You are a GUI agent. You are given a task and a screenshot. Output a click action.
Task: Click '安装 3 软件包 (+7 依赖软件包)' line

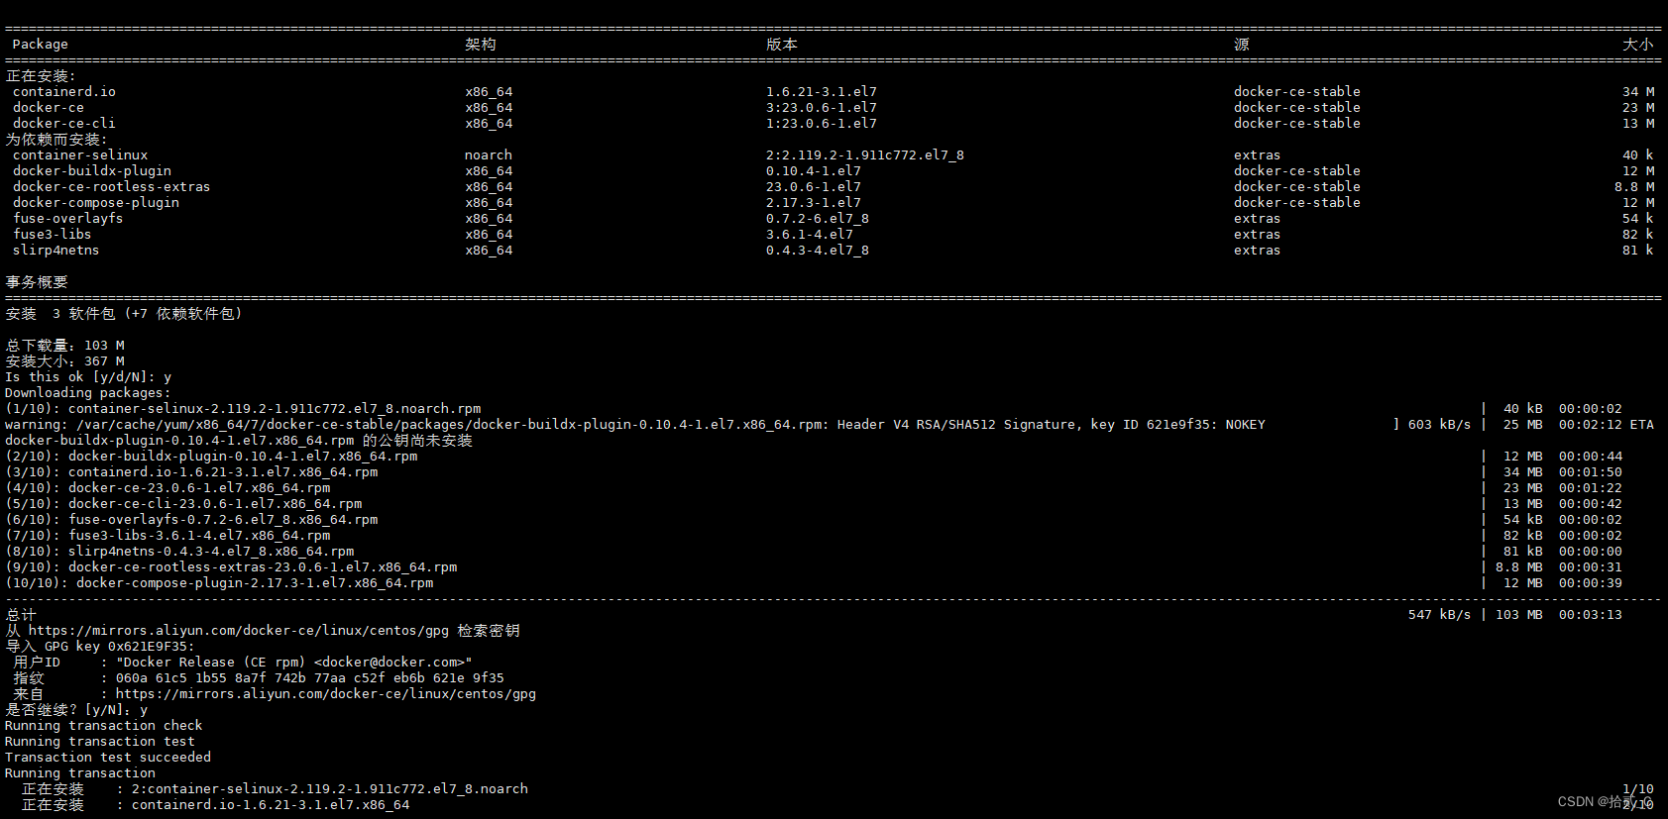(x=124, y=314)
